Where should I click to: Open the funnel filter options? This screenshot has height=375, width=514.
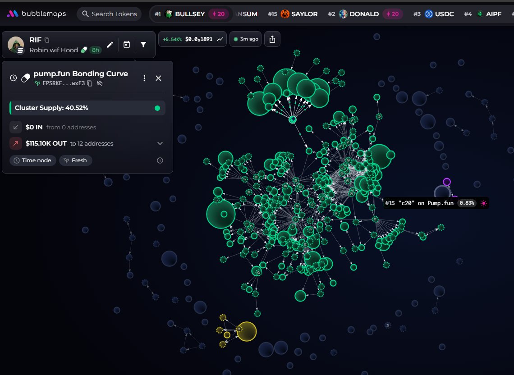pyautogui.click(x=143, y=45)
